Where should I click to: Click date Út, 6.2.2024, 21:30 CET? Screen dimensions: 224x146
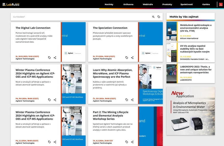click(x=103, y=141)
